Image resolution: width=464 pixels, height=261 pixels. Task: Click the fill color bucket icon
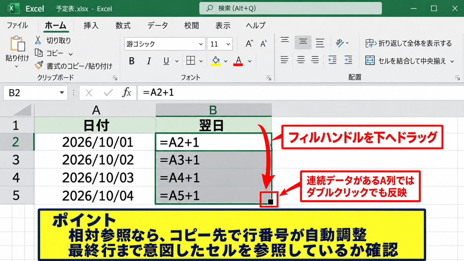point(216,60)
